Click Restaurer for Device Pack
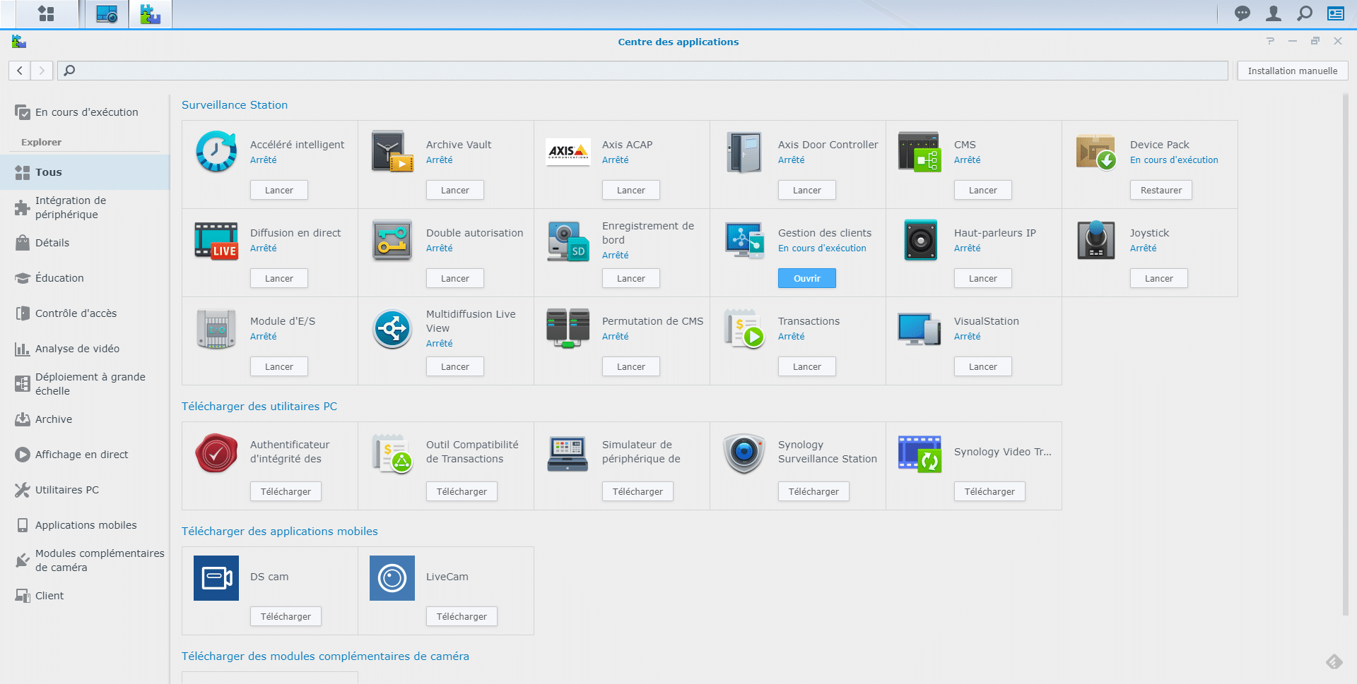The height and width of the screenshot is (684, 1357). [x=1161, y=190]
